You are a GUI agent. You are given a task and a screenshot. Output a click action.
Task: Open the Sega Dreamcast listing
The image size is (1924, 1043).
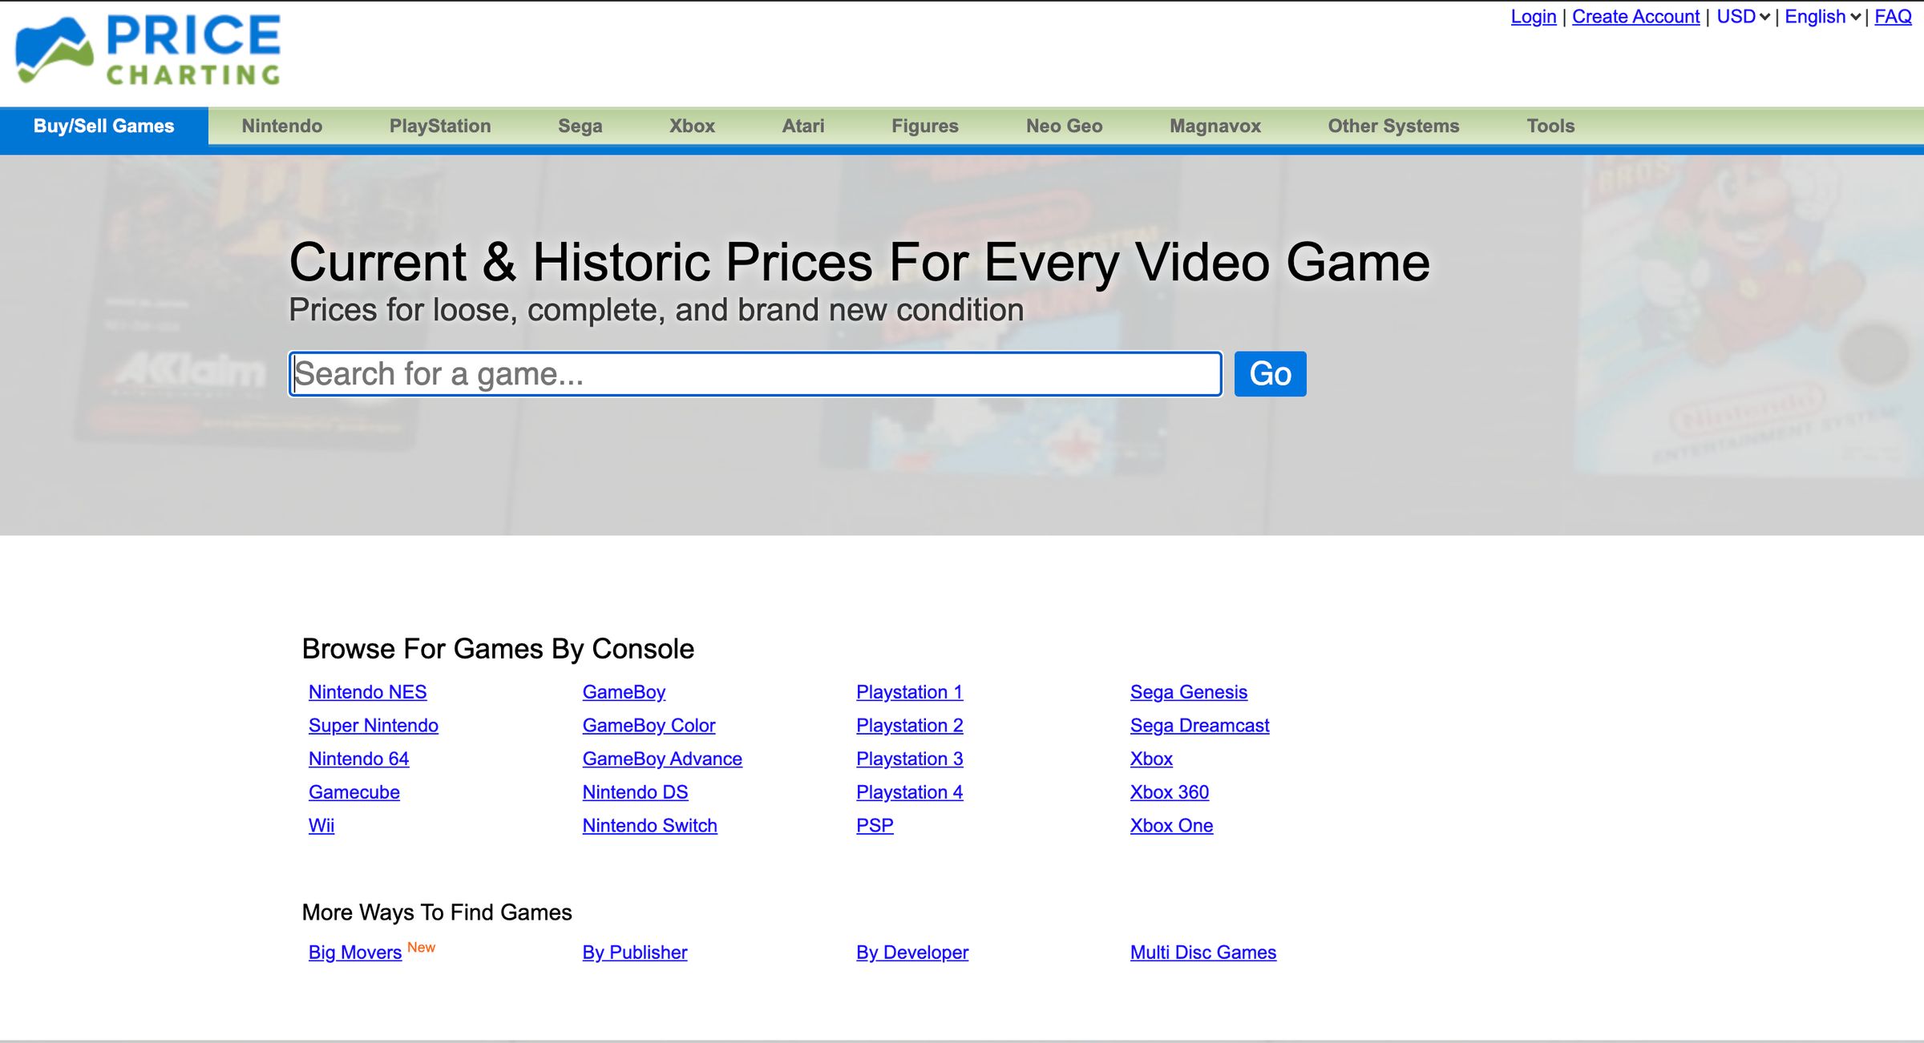(1198, 726)
